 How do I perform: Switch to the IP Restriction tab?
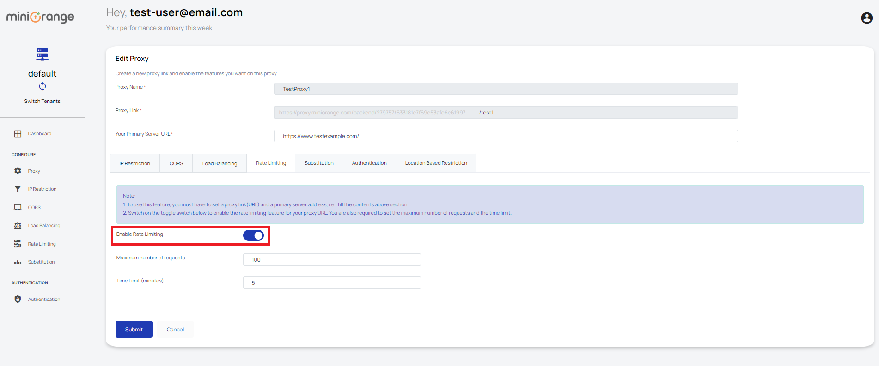134,163
